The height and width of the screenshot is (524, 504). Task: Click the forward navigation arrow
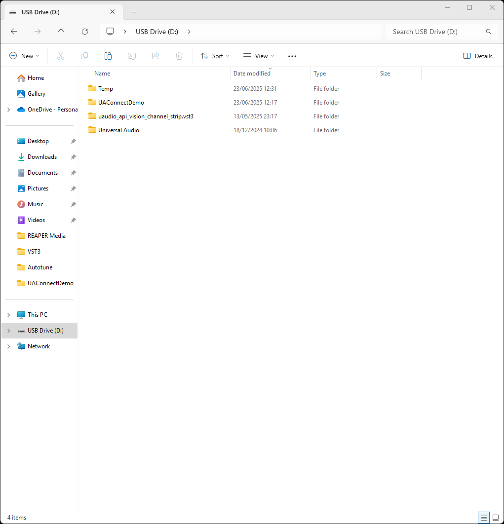point(38,32)
